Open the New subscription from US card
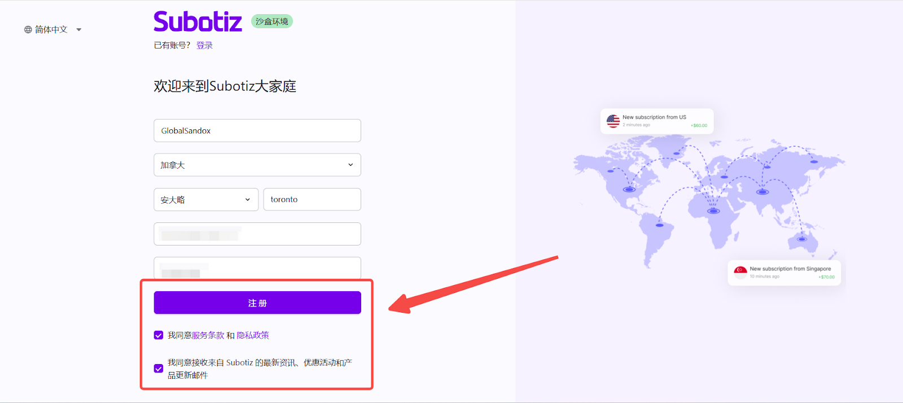This screenshot has width=903, height=403. tap(657, 121)
